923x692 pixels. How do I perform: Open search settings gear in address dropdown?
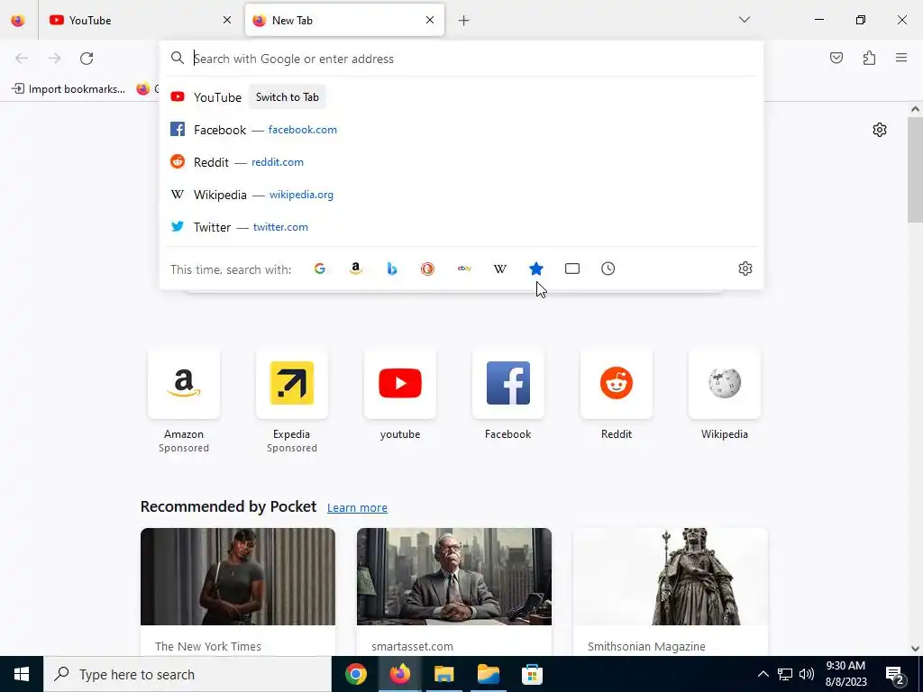coord(745,269)
